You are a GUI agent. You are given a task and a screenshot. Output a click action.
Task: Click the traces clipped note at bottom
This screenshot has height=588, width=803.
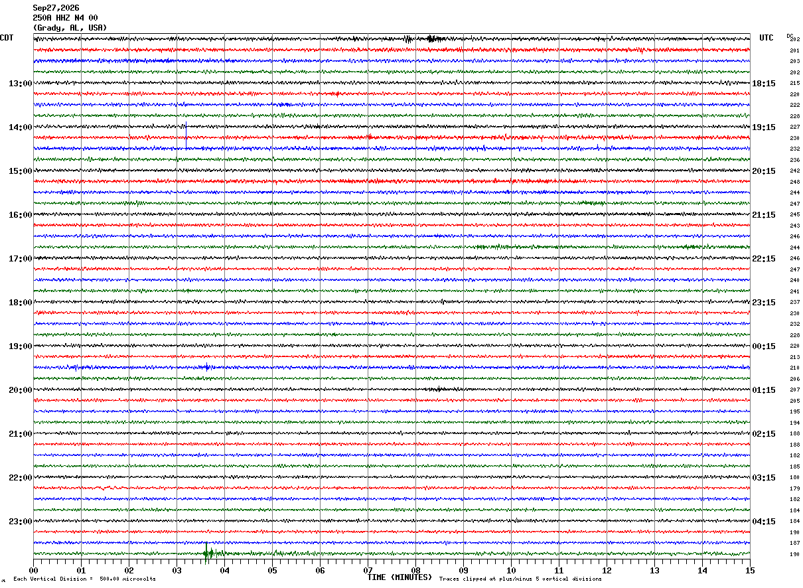[520, 579]
